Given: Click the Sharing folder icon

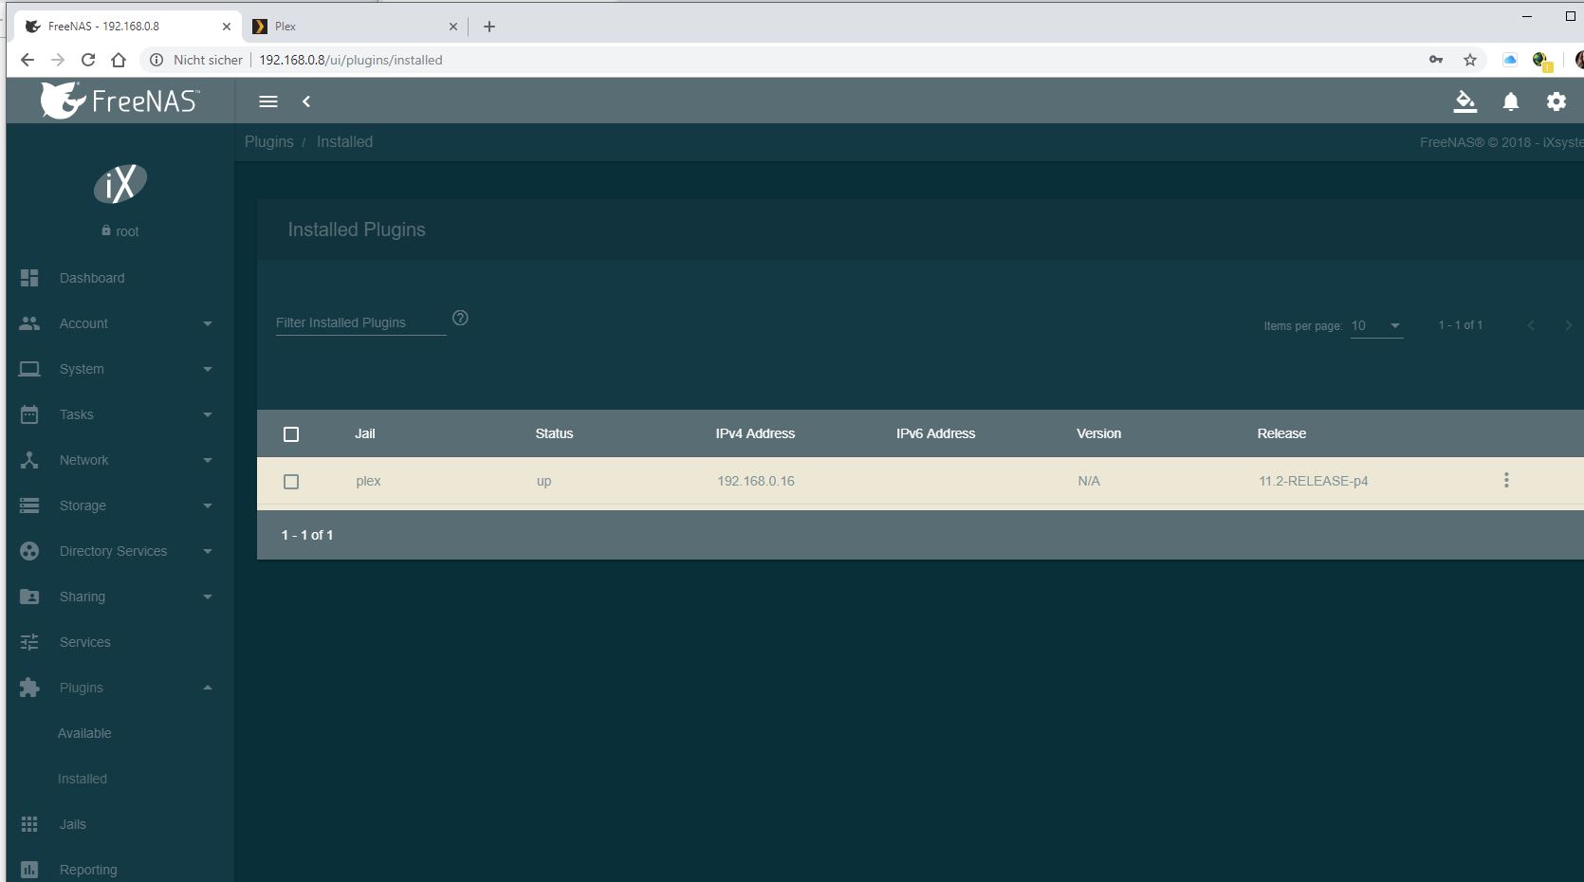Looking at the screenshot, I should click(29, 597).
